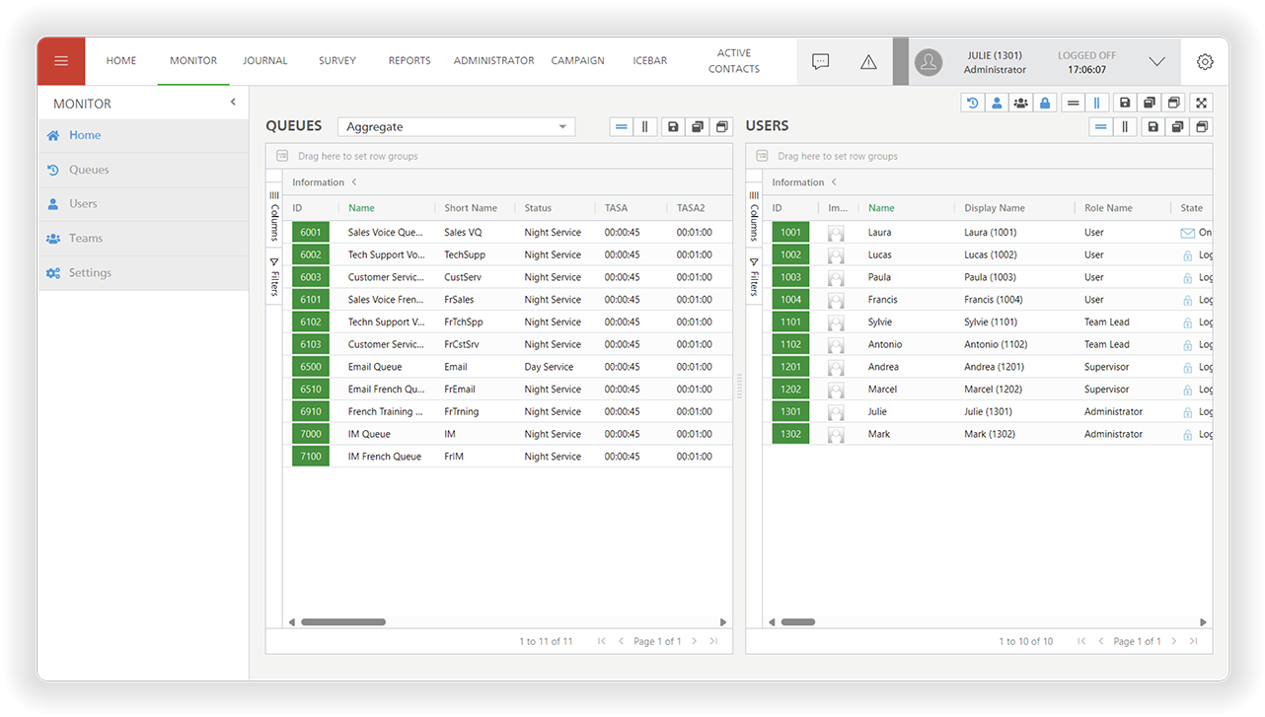This screenshot has width=1265, height=717.
Task: Go to next page of the QUEUES list
Action: click(x=692, y=641)
